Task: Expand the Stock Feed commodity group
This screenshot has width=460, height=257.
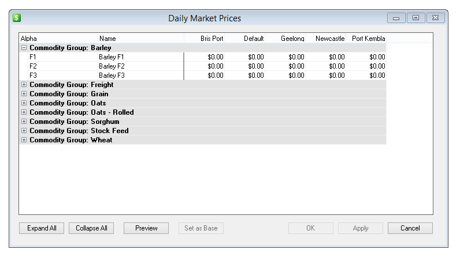Action: 24,131
